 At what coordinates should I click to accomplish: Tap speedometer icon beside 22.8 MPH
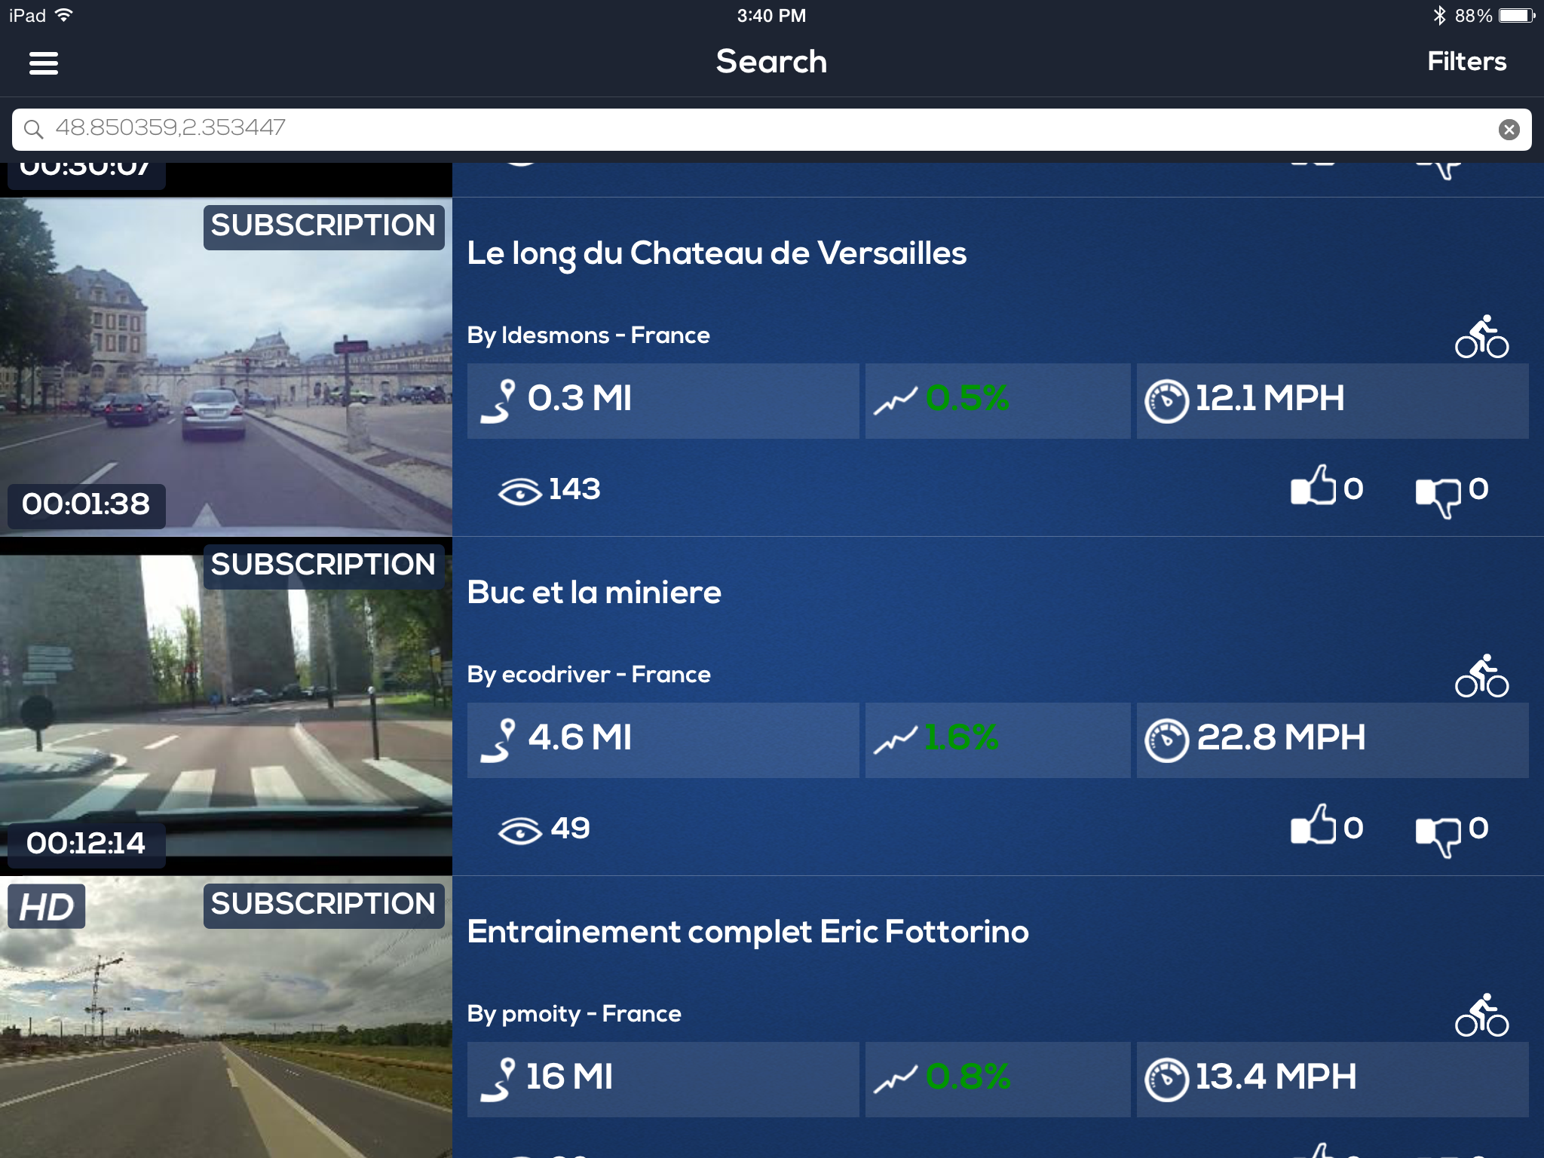point(1166,740)
